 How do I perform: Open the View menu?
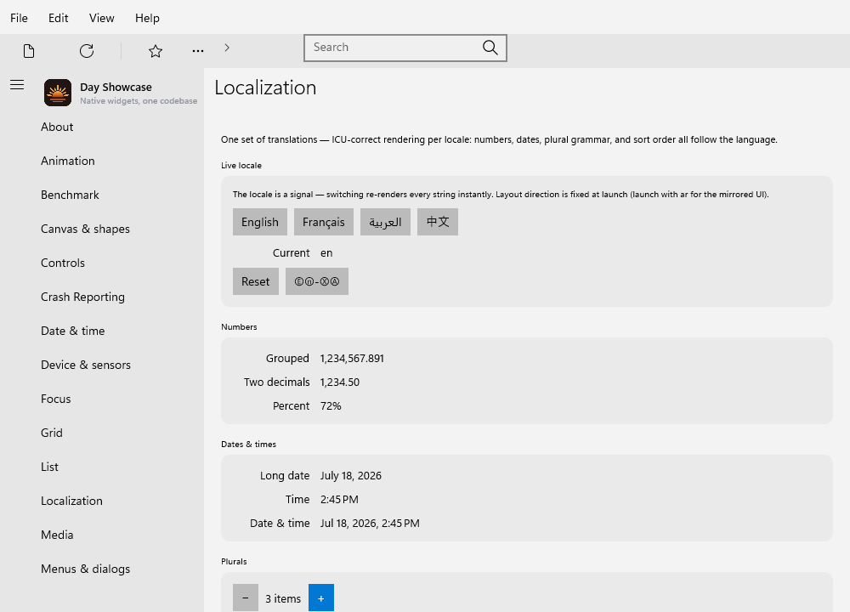coord(101,18)
